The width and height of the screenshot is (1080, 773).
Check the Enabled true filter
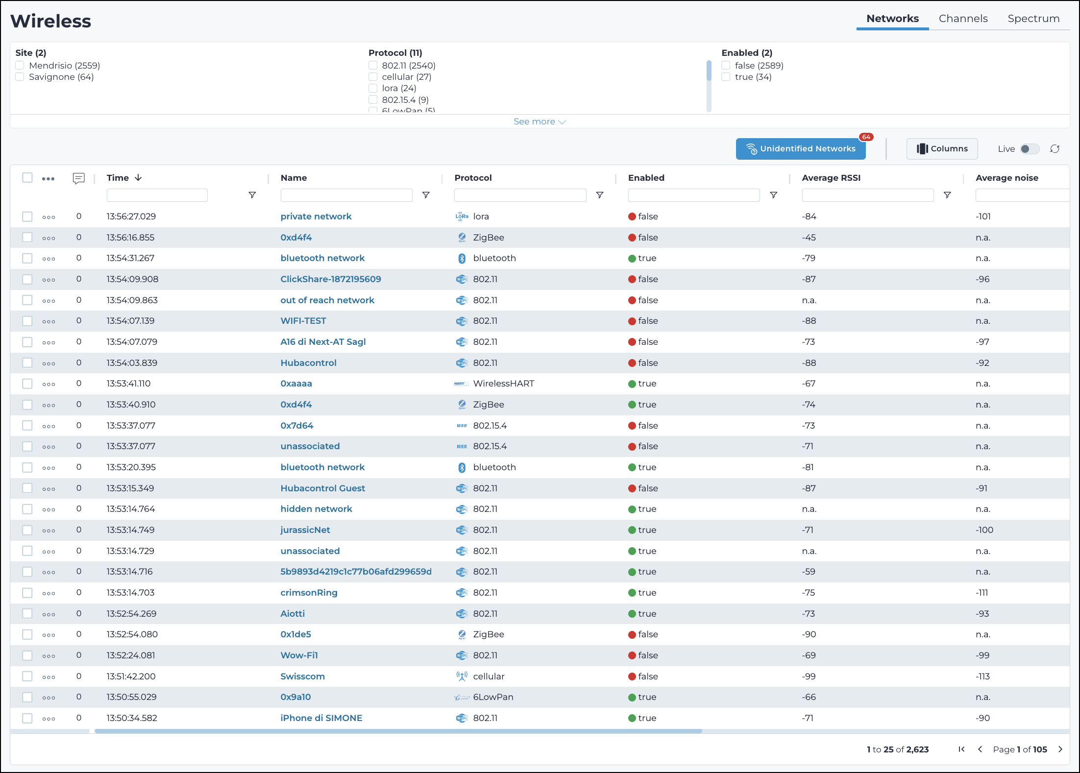[726, 76]
